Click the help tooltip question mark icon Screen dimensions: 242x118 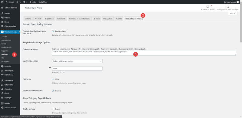[x=50, y=67]
